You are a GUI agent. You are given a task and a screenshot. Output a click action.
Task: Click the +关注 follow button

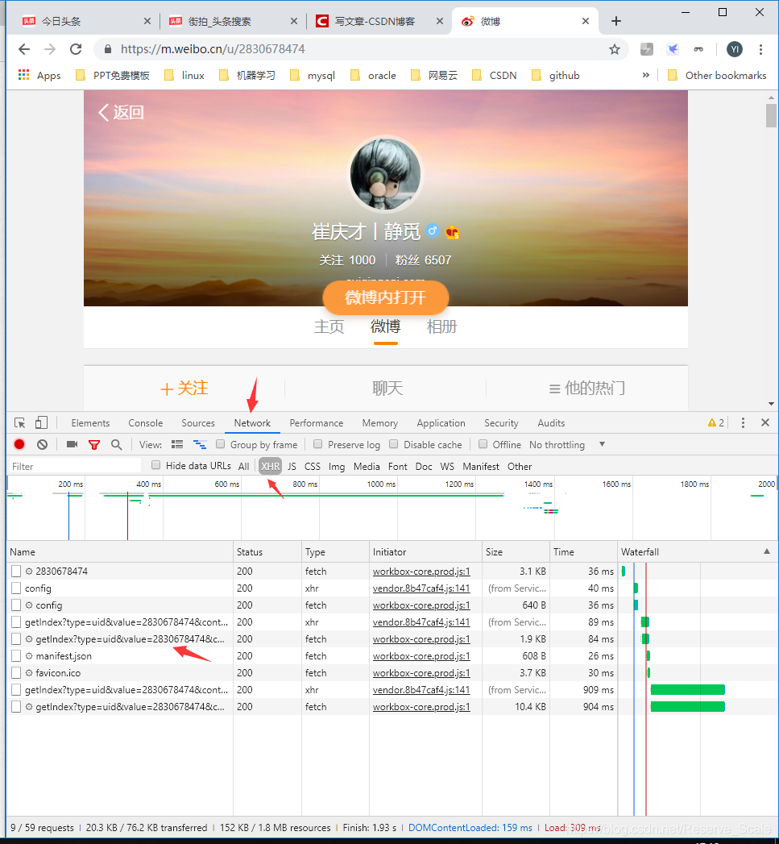[184, 388]
